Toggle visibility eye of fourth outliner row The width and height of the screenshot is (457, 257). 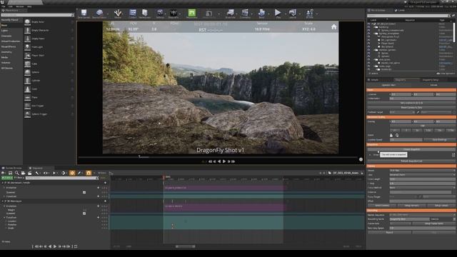(x=368, y=34)
